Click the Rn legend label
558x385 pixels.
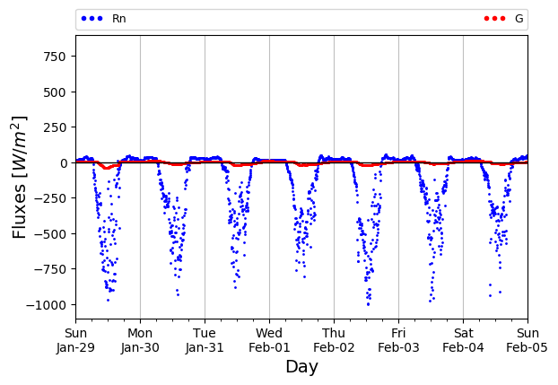pyautogui.click(x=118, y=19)
